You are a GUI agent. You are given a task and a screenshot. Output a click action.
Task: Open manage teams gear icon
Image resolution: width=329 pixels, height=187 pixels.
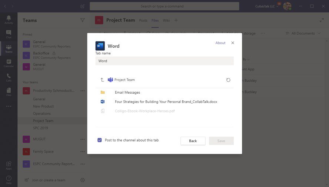[83, 180]
